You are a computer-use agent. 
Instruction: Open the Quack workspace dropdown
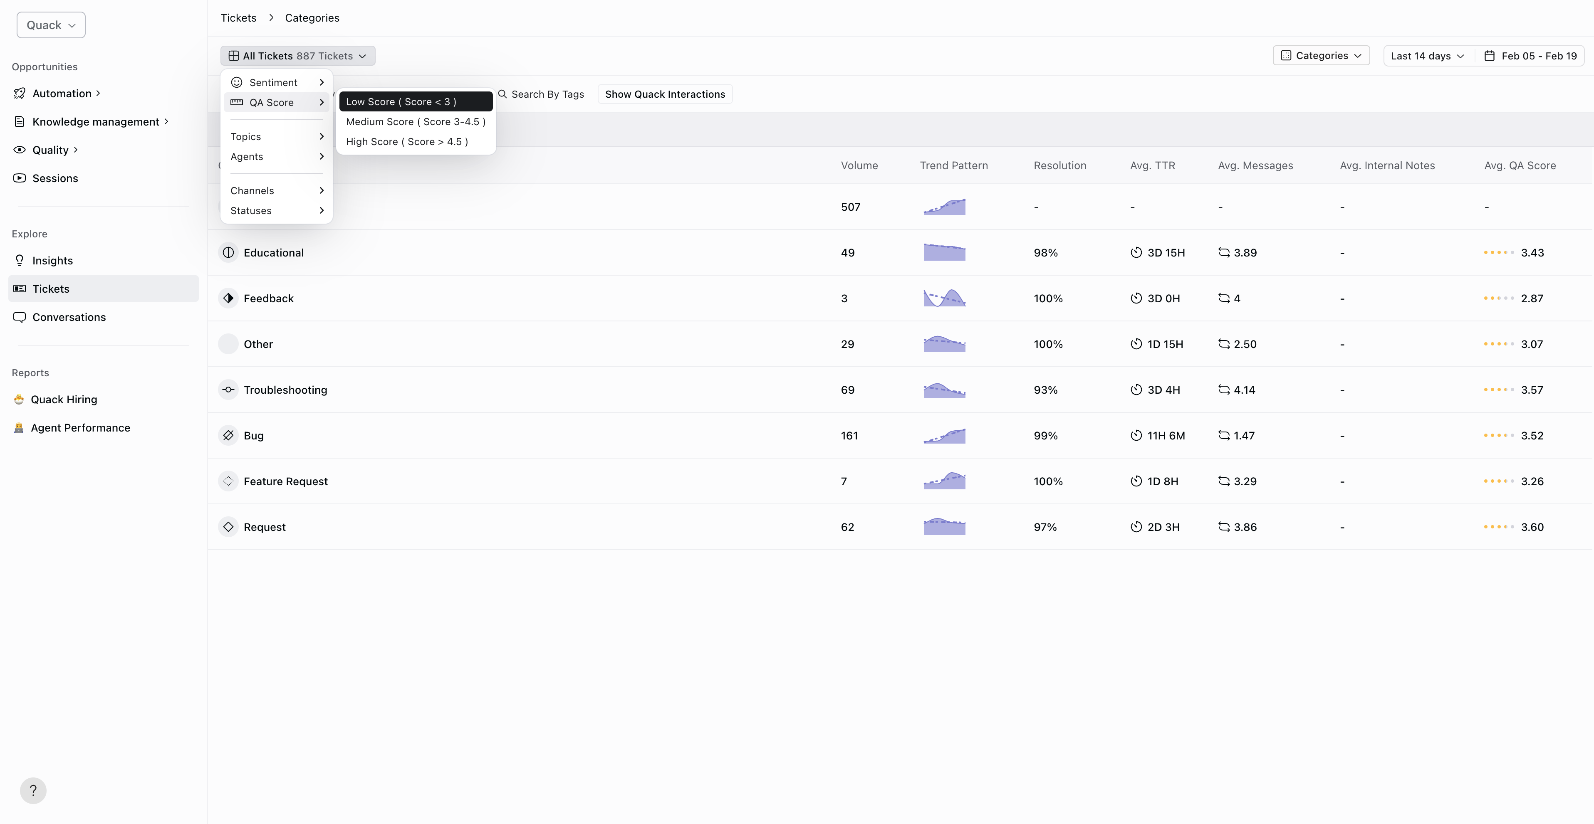click(51, 25)
